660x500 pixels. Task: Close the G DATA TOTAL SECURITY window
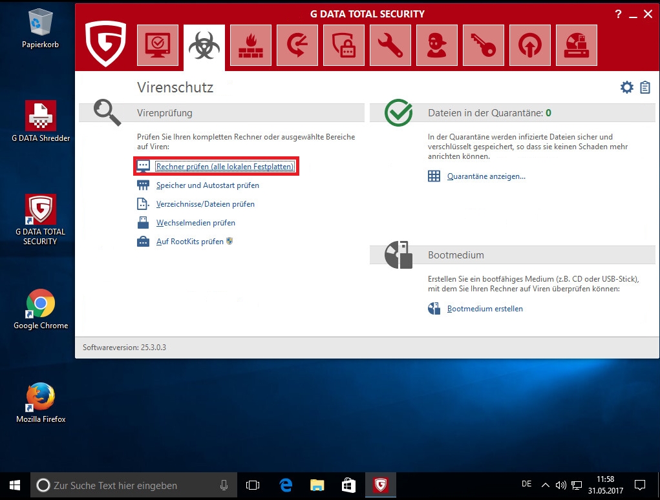point(648,14)
